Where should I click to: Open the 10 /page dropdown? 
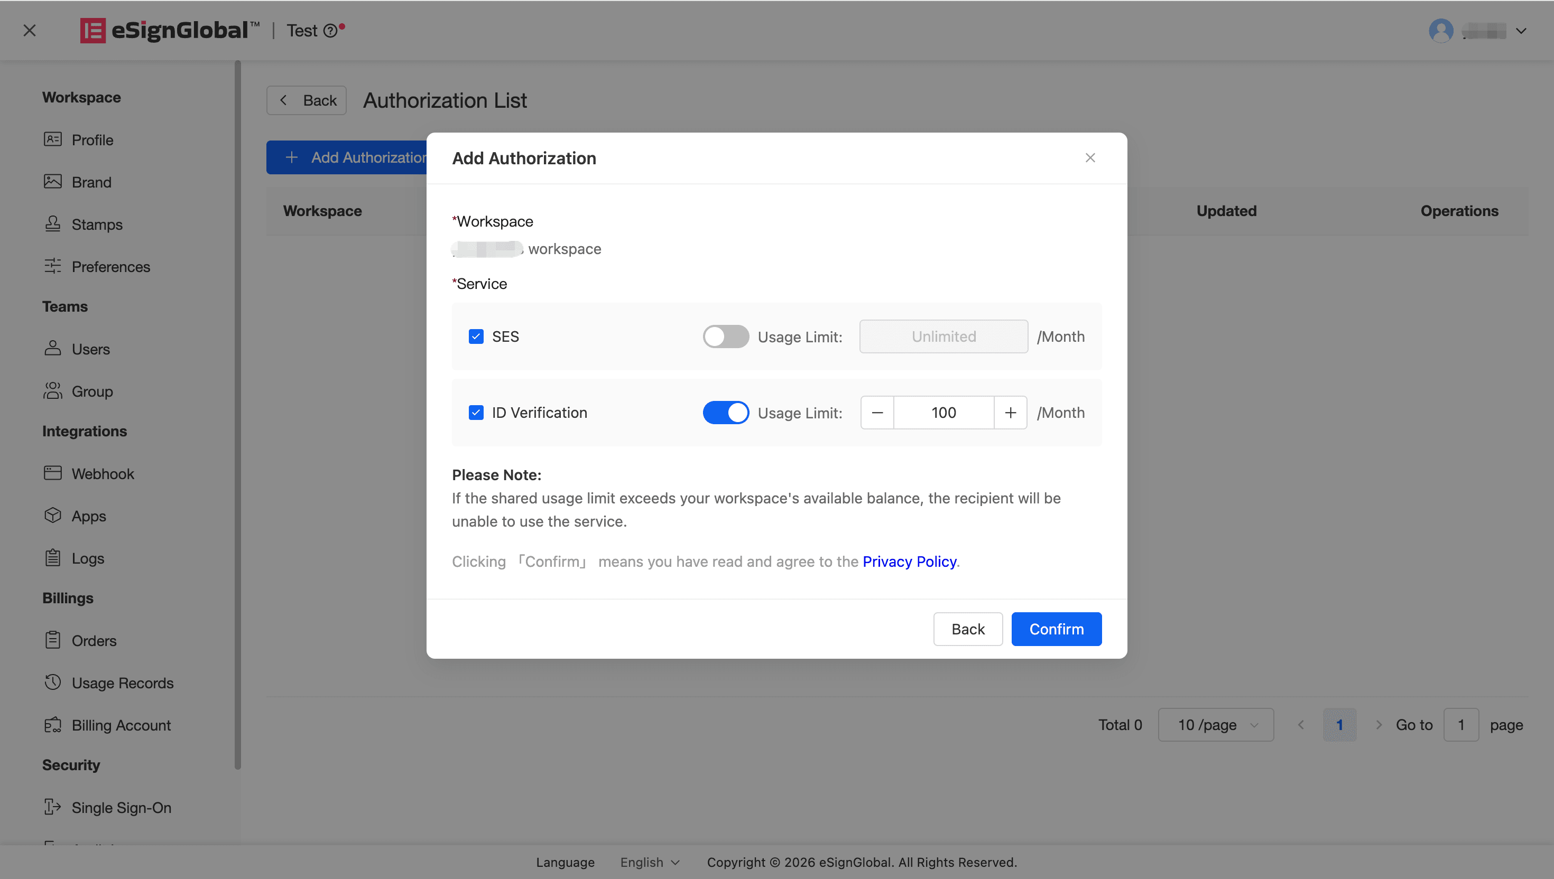[1215, 724]
